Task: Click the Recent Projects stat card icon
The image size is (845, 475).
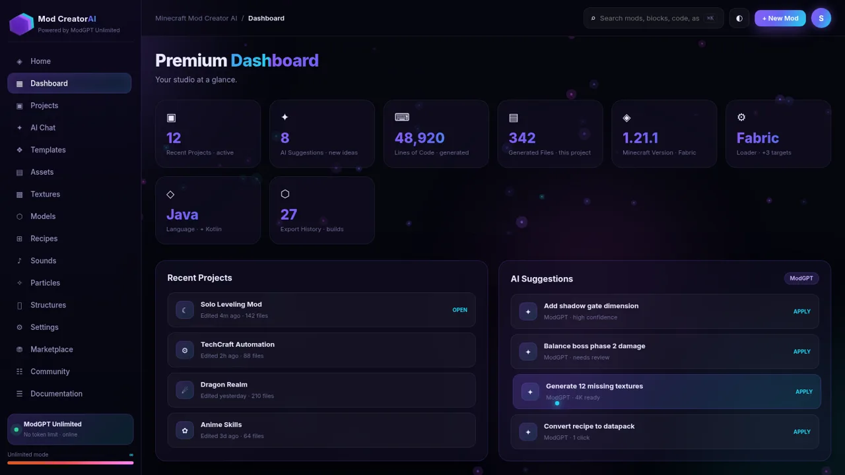Action: (171, 117)
